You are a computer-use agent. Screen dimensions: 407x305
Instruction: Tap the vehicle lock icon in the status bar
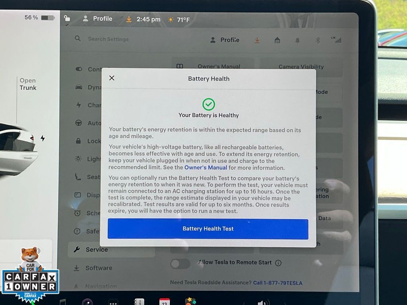[67, 18]
